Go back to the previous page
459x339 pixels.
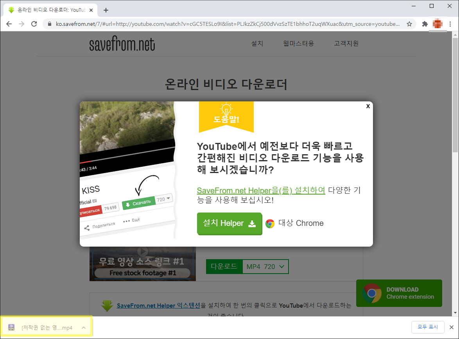9,24
